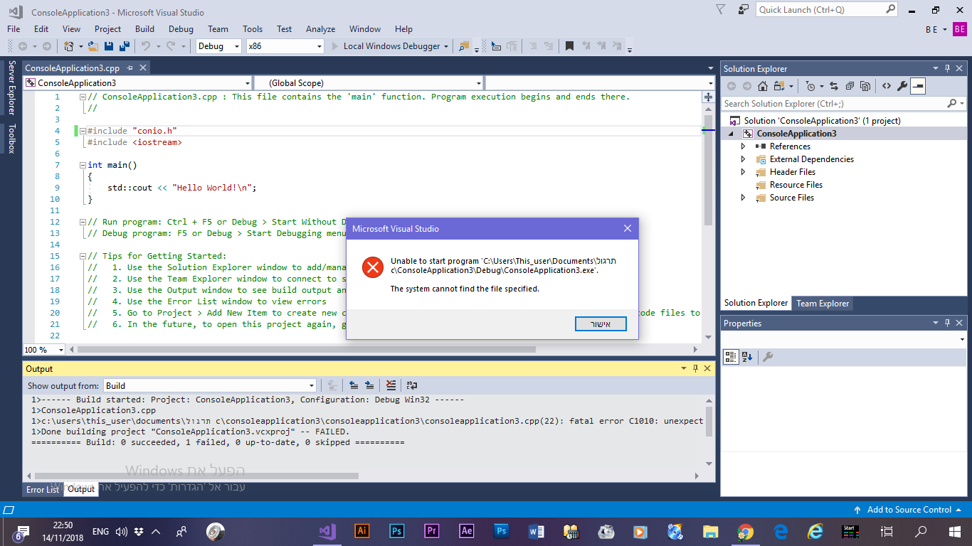972x546 pixels.
Task: Click the switch views icon in Solution Explorer
Action: tap(780, 86)
